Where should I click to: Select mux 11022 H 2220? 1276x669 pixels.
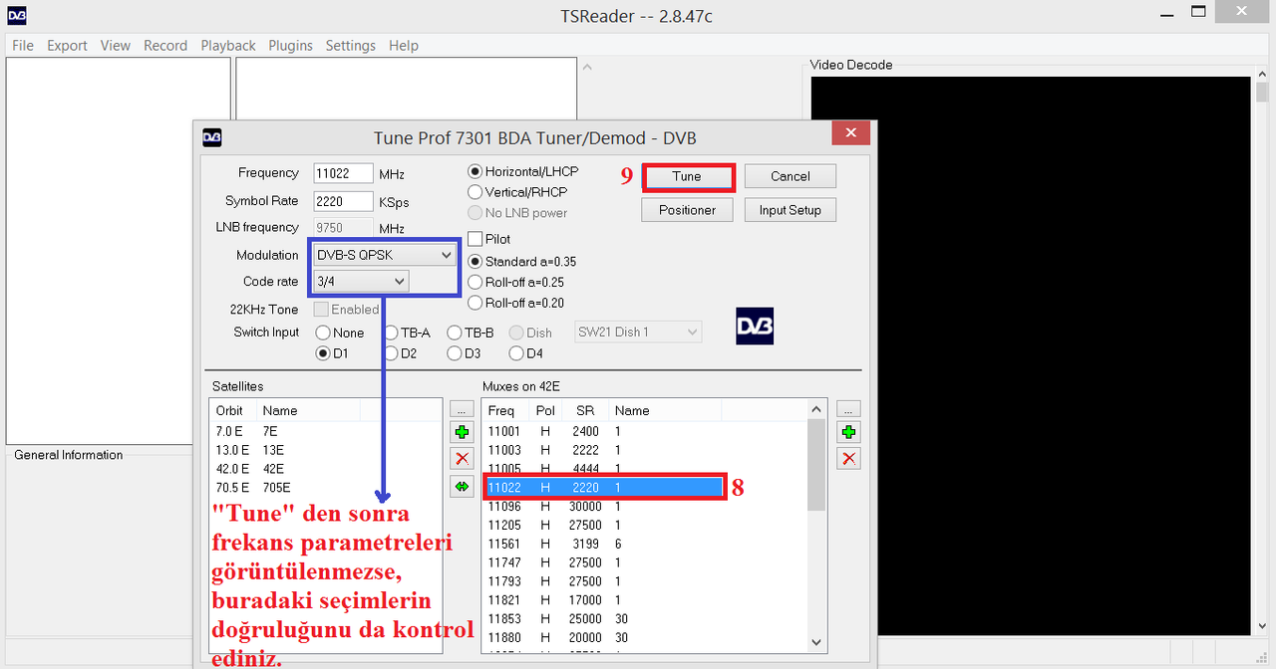coord(604,488)
